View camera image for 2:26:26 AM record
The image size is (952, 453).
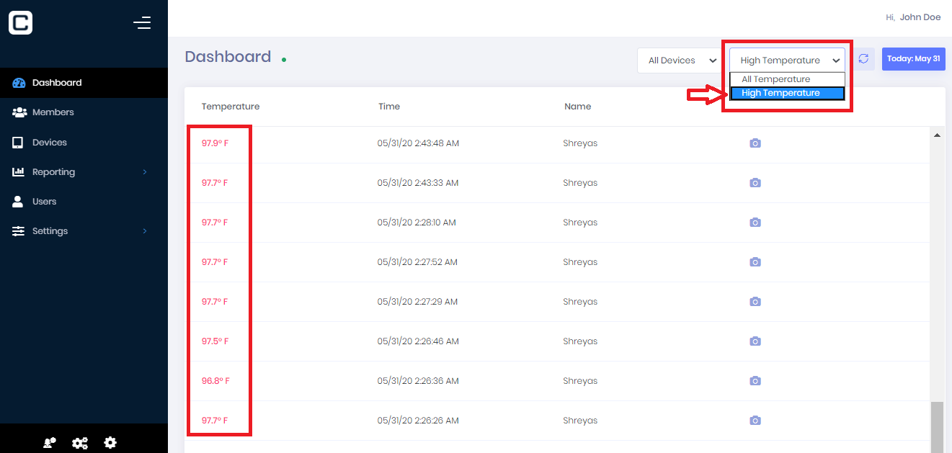pyautogui.click(x=755, y=421)
